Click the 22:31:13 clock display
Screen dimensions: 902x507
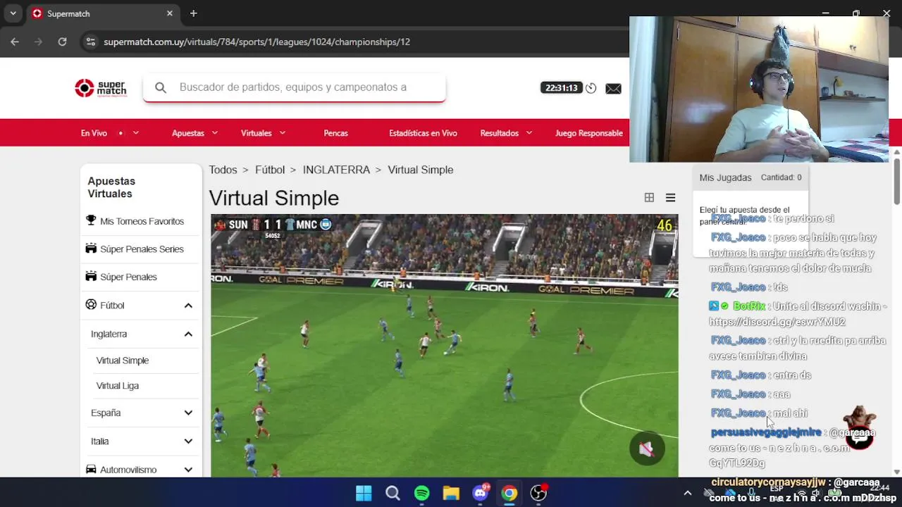(561, 88)
